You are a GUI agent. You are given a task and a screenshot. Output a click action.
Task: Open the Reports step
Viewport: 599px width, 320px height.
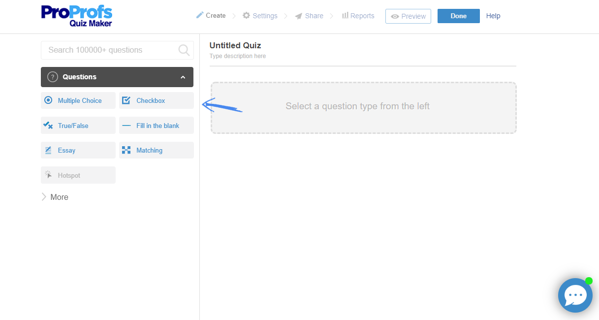pos(362,16)
